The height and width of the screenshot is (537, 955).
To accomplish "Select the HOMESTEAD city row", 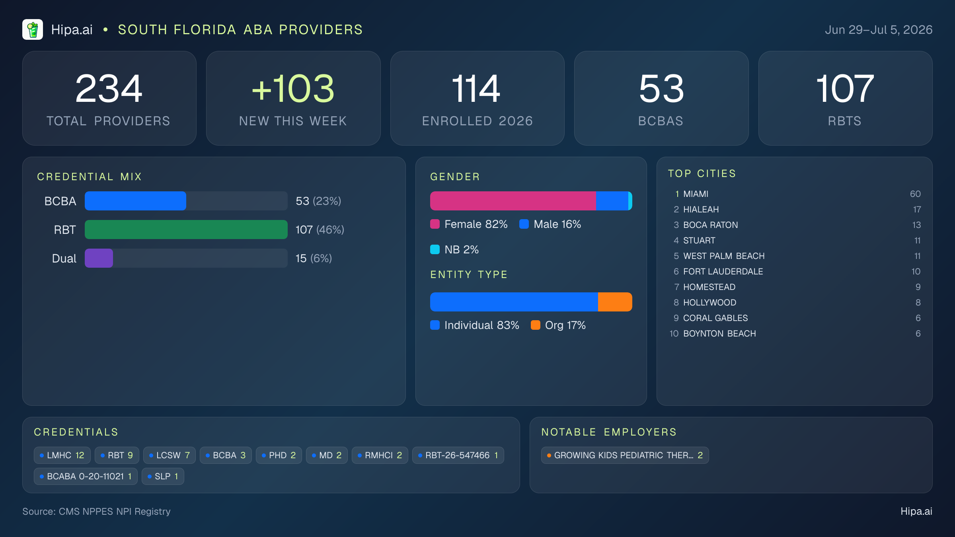I will [795, 287].
